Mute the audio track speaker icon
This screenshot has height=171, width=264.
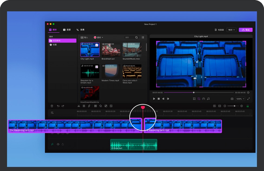coord(58,144)
